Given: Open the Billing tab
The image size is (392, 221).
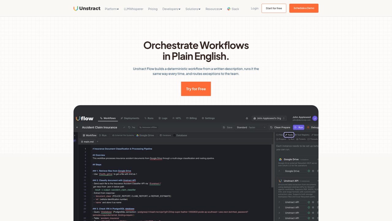Looking at the screenshot, I should tap(191, 118).
